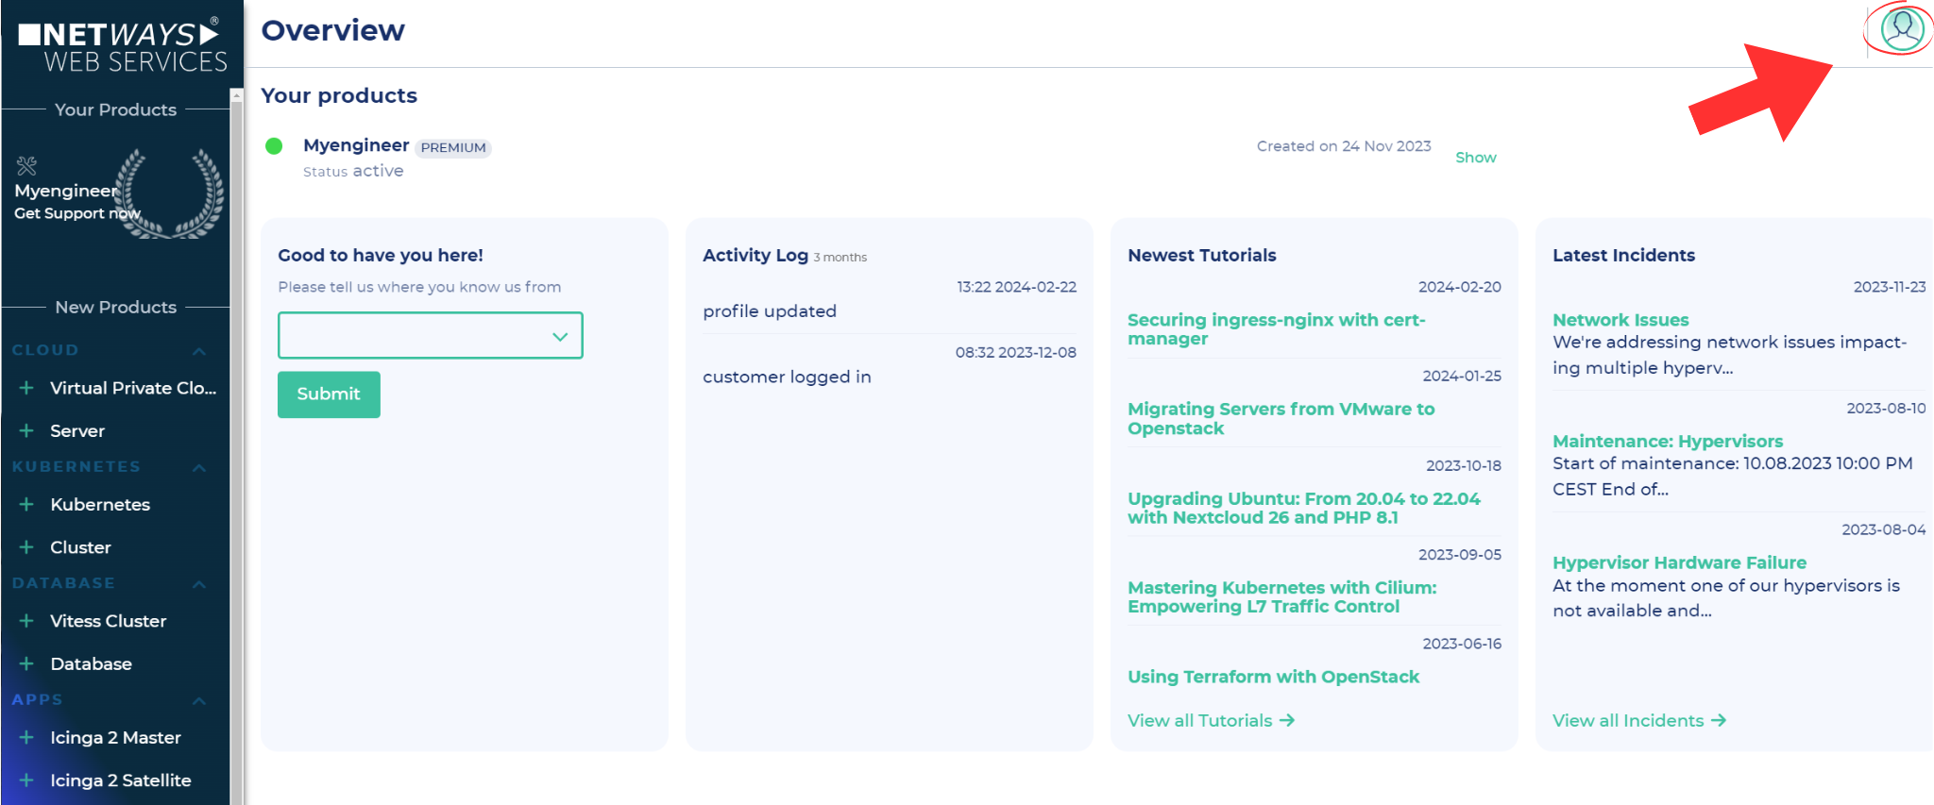Click the Myengineer tools icon in sidebar

(x=26, y=166)
